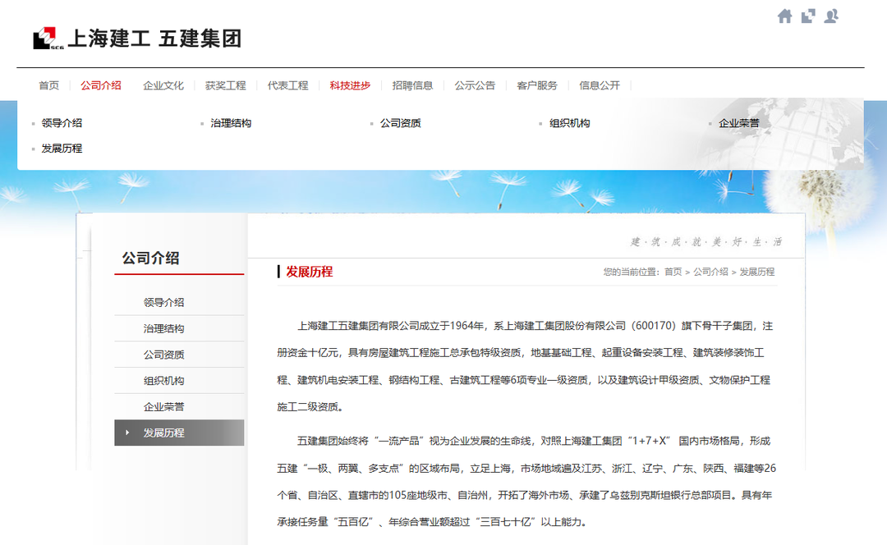
Task: Select 科技进步 in the top navigation
Action: point(350,85)
